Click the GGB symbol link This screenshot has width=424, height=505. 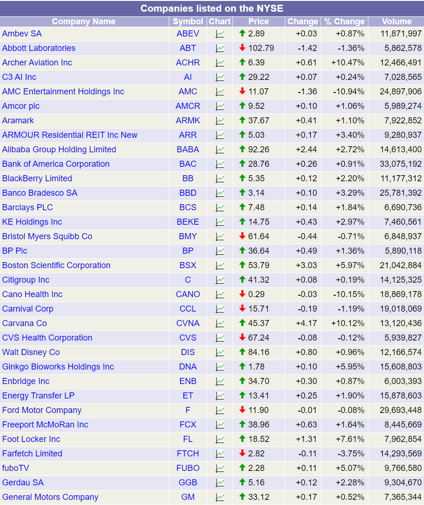coord(188,483)
